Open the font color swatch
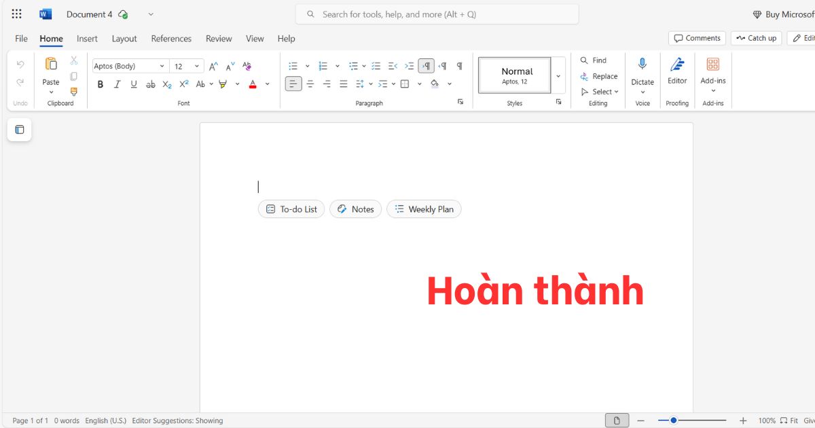This screenshot has width=815, height=428. click(252, 84)
